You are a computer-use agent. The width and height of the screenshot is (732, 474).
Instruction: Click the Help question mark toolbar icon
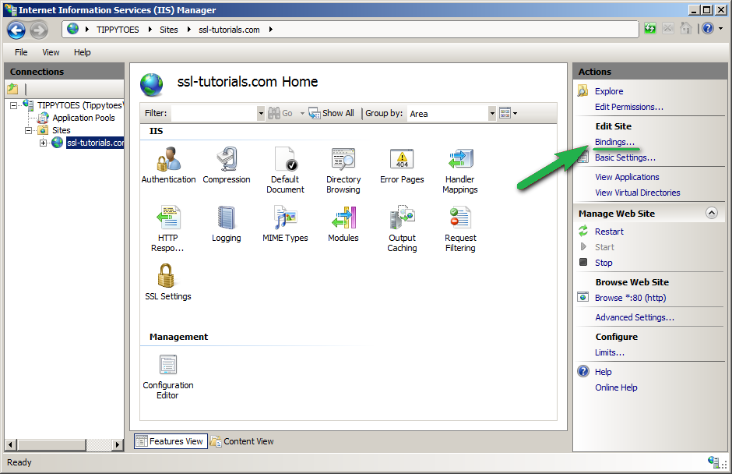tap(708, 29)
